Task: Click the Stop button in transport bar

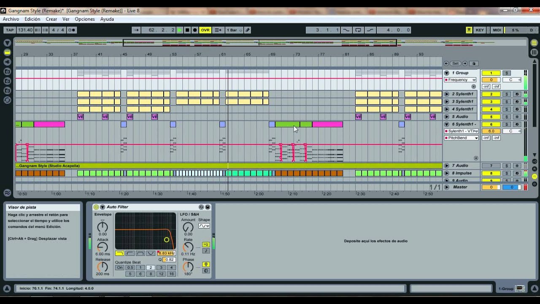Action: [x=187, y=30]
